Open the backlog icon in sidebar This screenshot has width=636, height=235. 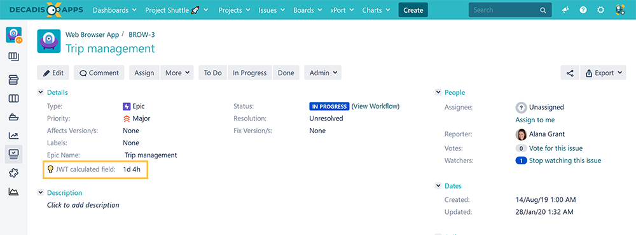pos(14,79)
